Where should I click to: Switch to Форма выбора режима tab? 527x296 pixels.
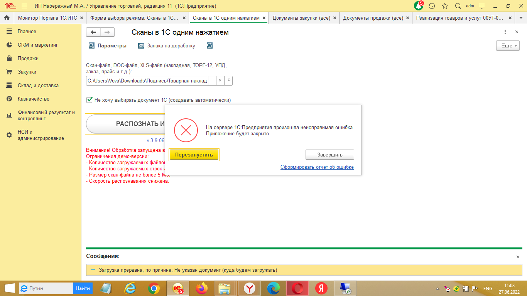click(x=134, y=18)
